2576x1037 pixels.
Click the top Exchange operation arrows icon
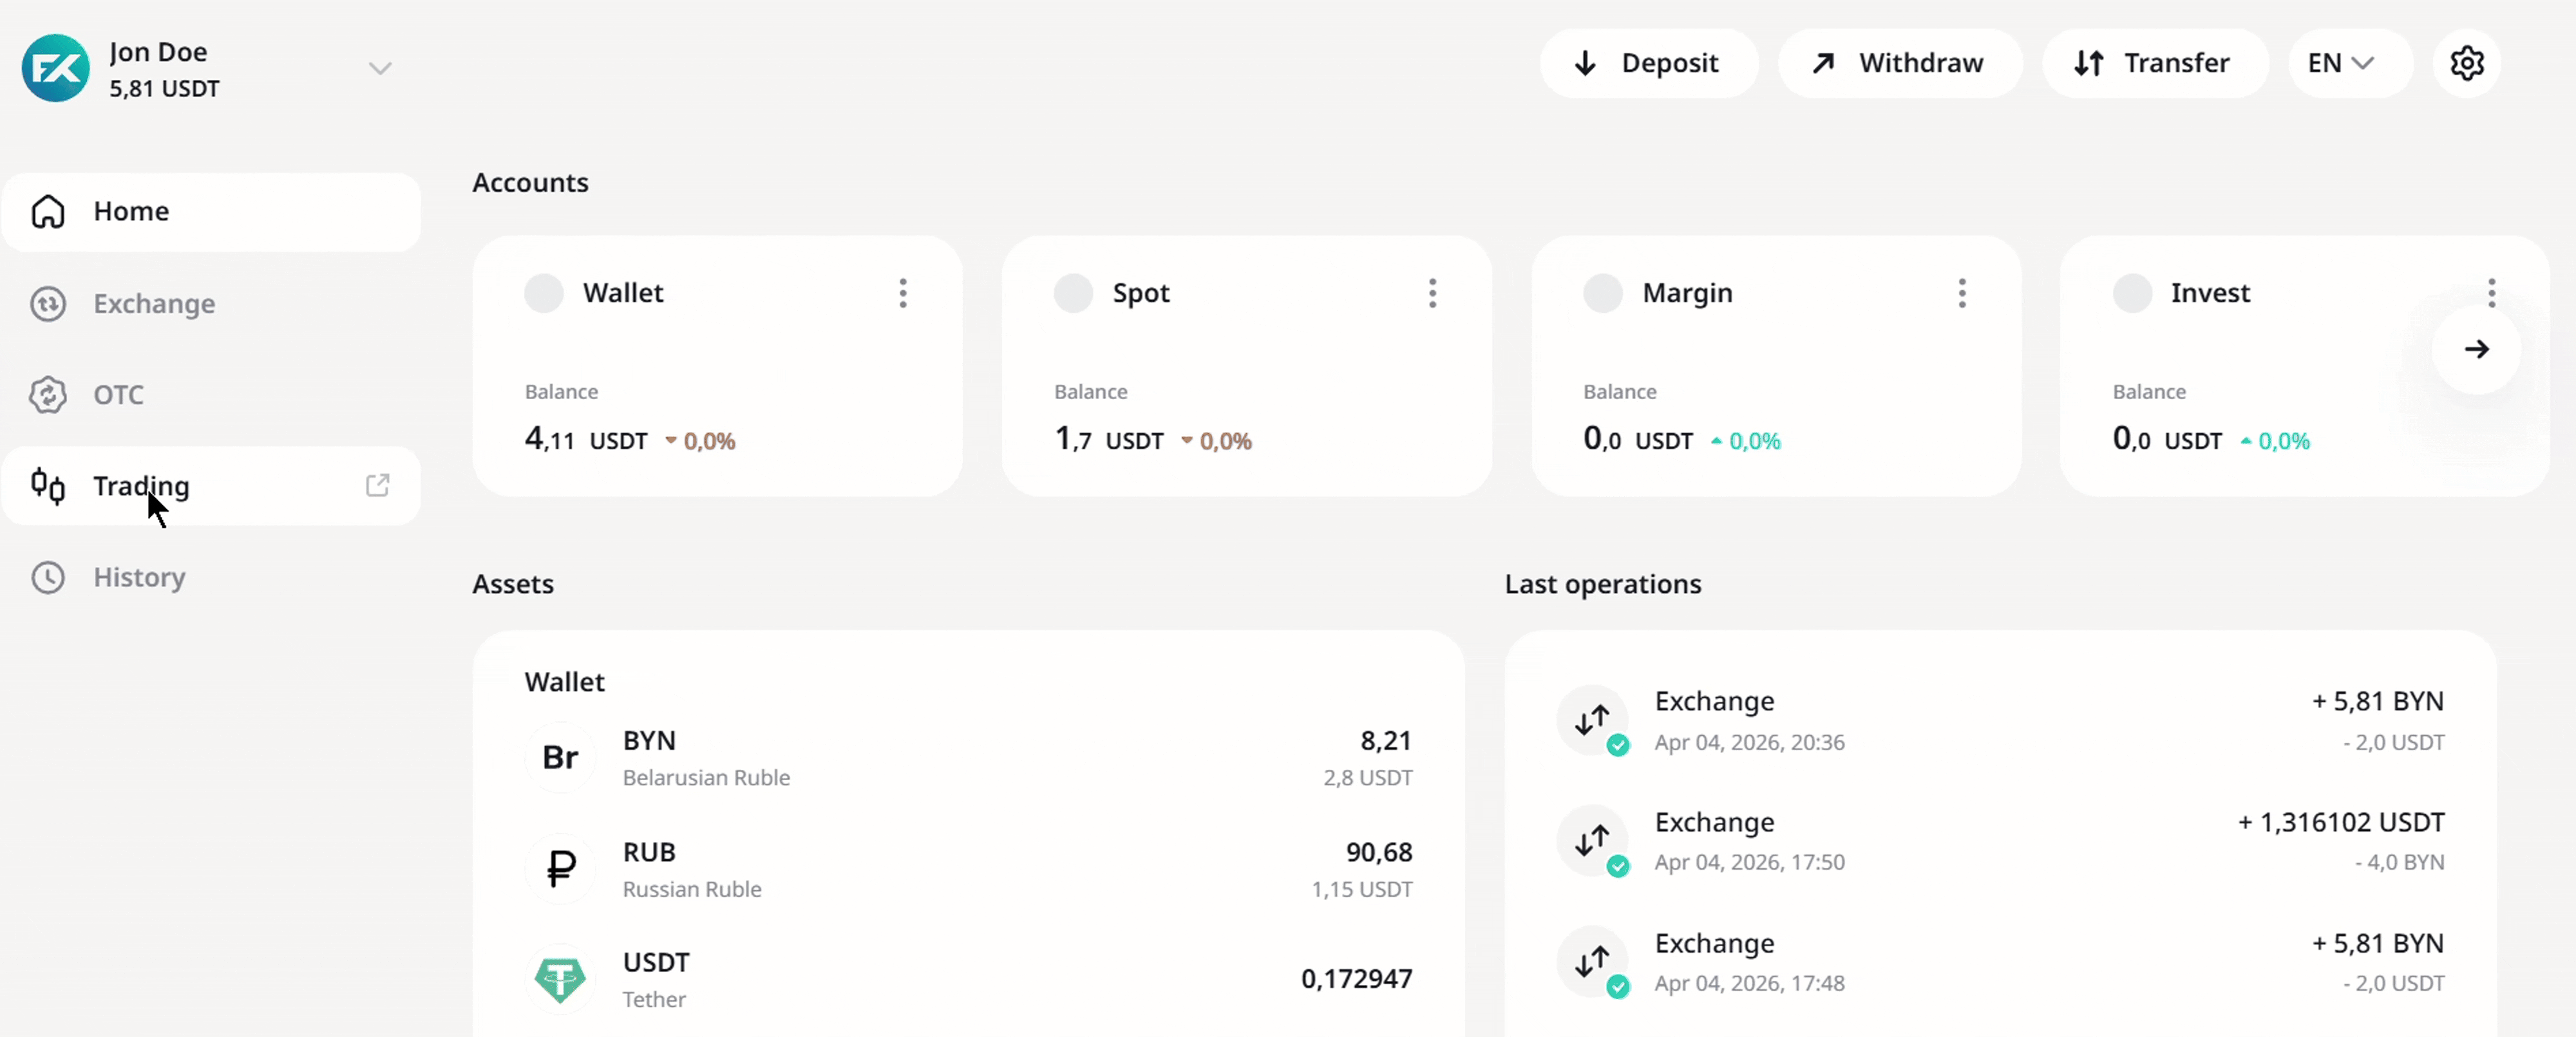click(1592, 720)
